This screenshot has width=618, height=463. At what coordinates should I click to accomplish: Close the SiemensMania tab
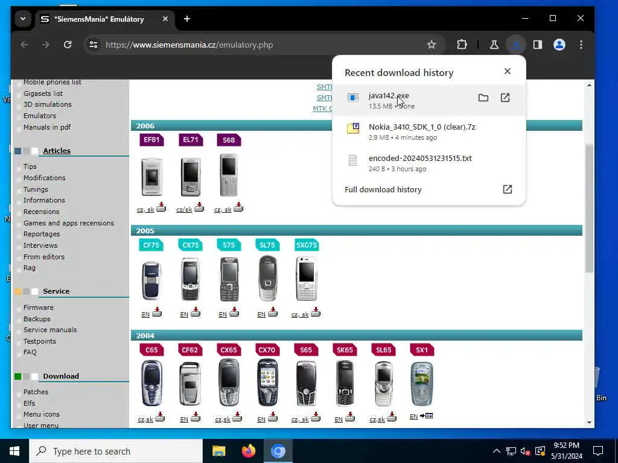coord(165,19)
